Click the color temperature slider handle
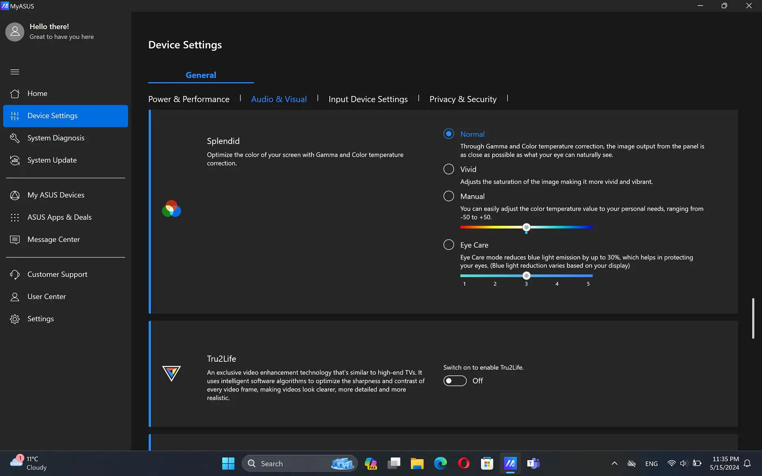This screenshot has height=476, width=762. [526, 227]
